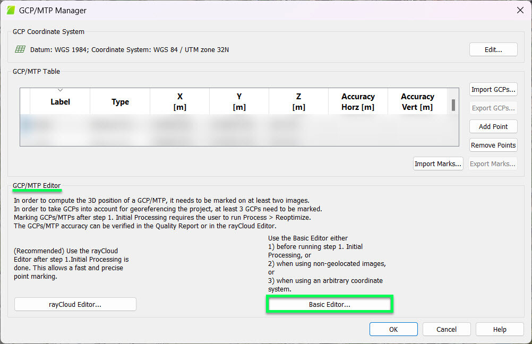This screenshot has width=532, height=344.
Task: Click the Accuracy Horz column header
Action: click(x=358, y=101)
